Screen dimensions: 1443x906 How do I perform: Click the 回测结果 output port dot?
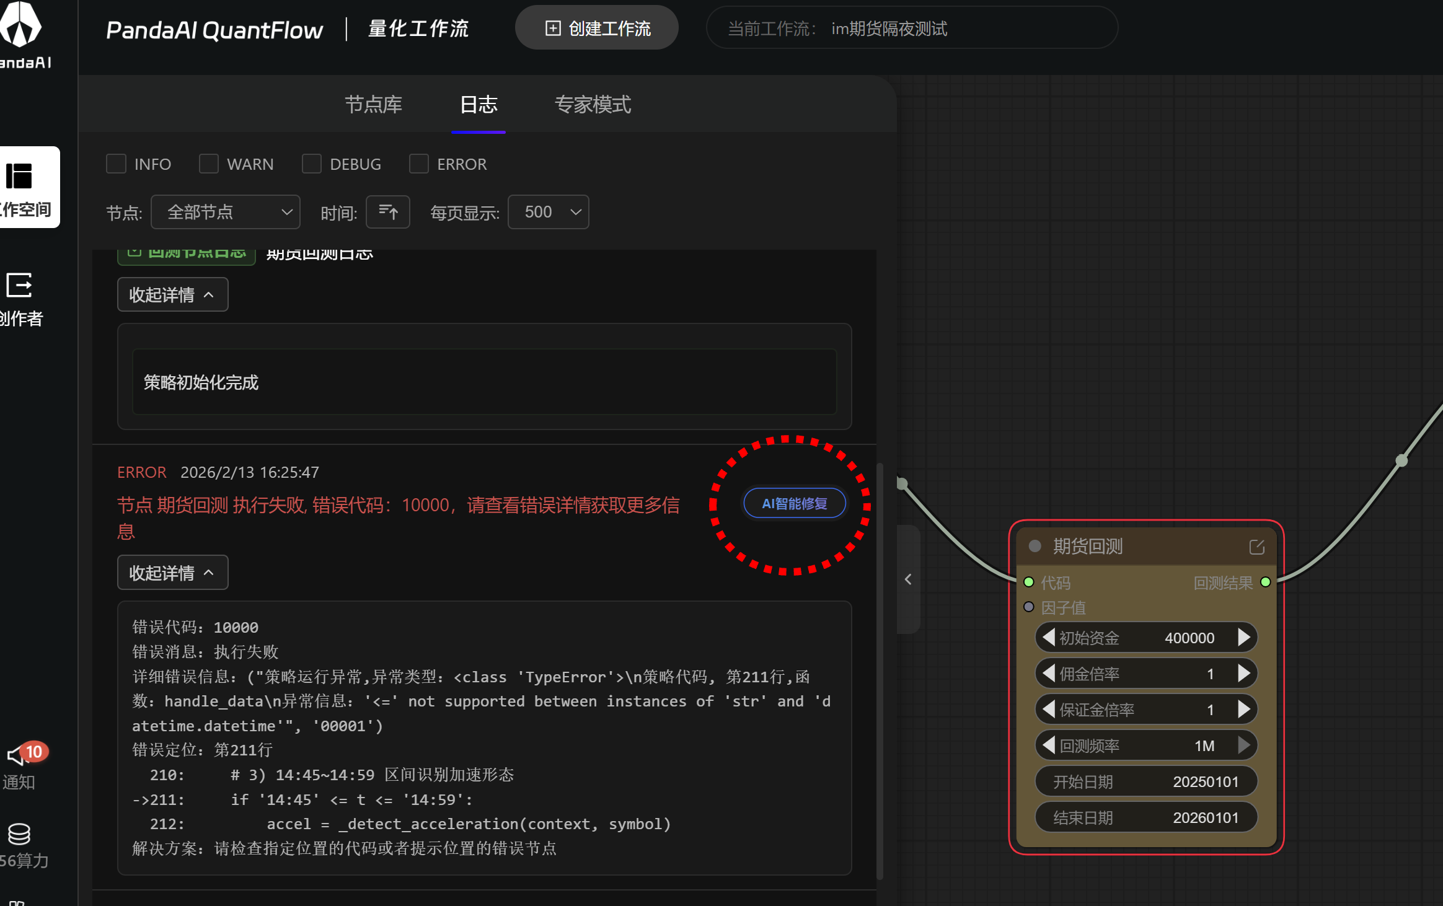click(x=1266, y=582)
